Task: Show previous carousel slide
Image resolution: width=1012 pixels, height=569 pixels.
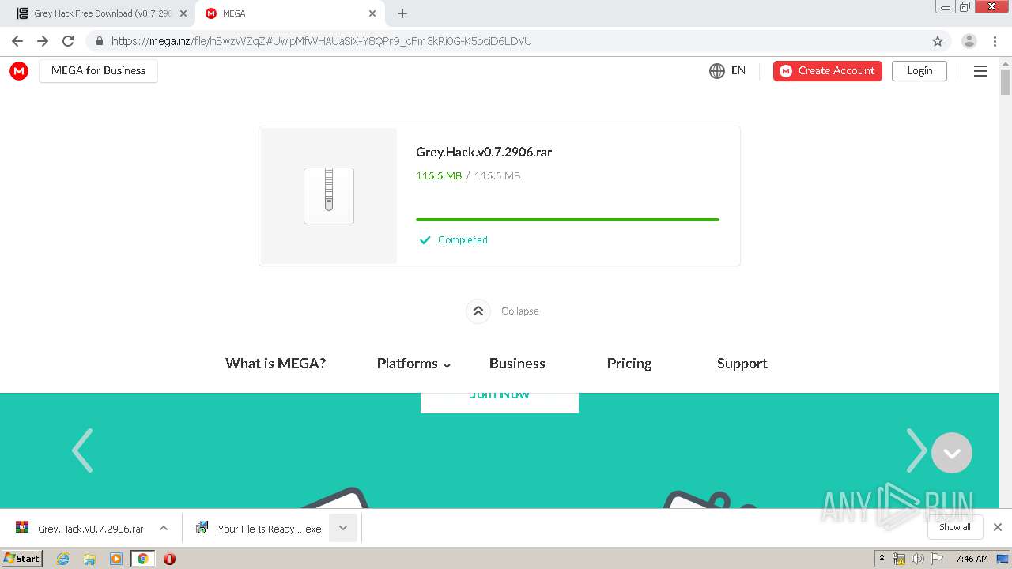Action: click(82, 450)
